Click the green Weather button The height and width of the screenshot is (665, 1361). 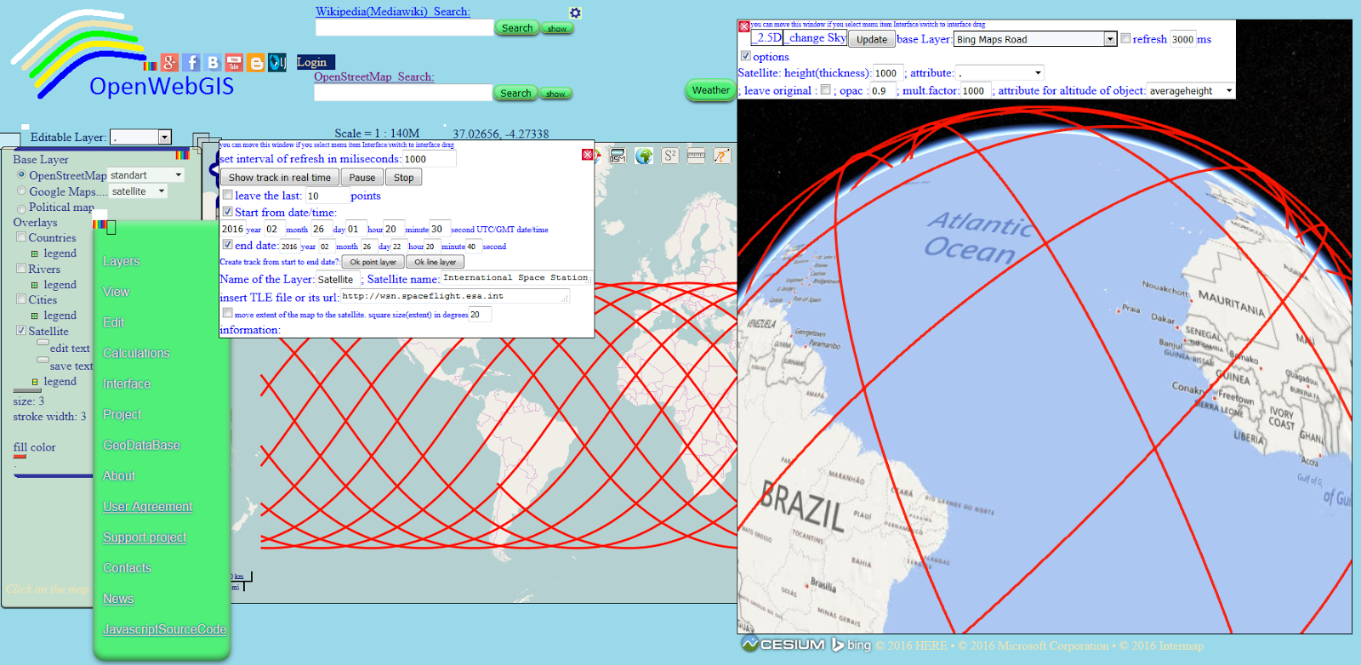[x=710, y=90]
